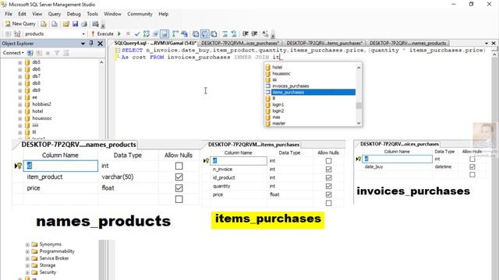Click the Object Explorer scrollbar up arrow
Screen dimensions: 499x280
point(101,62)
